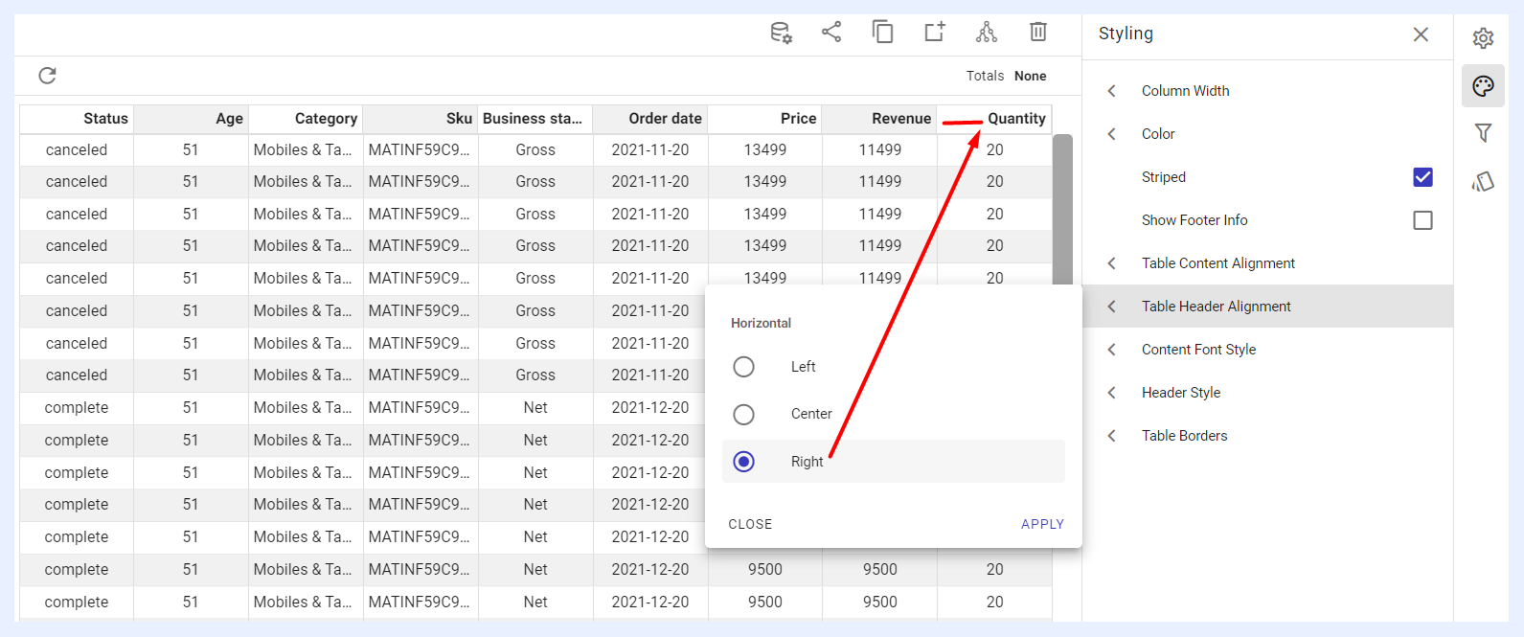Choose the Center alignment radio button

pos(743,415)
